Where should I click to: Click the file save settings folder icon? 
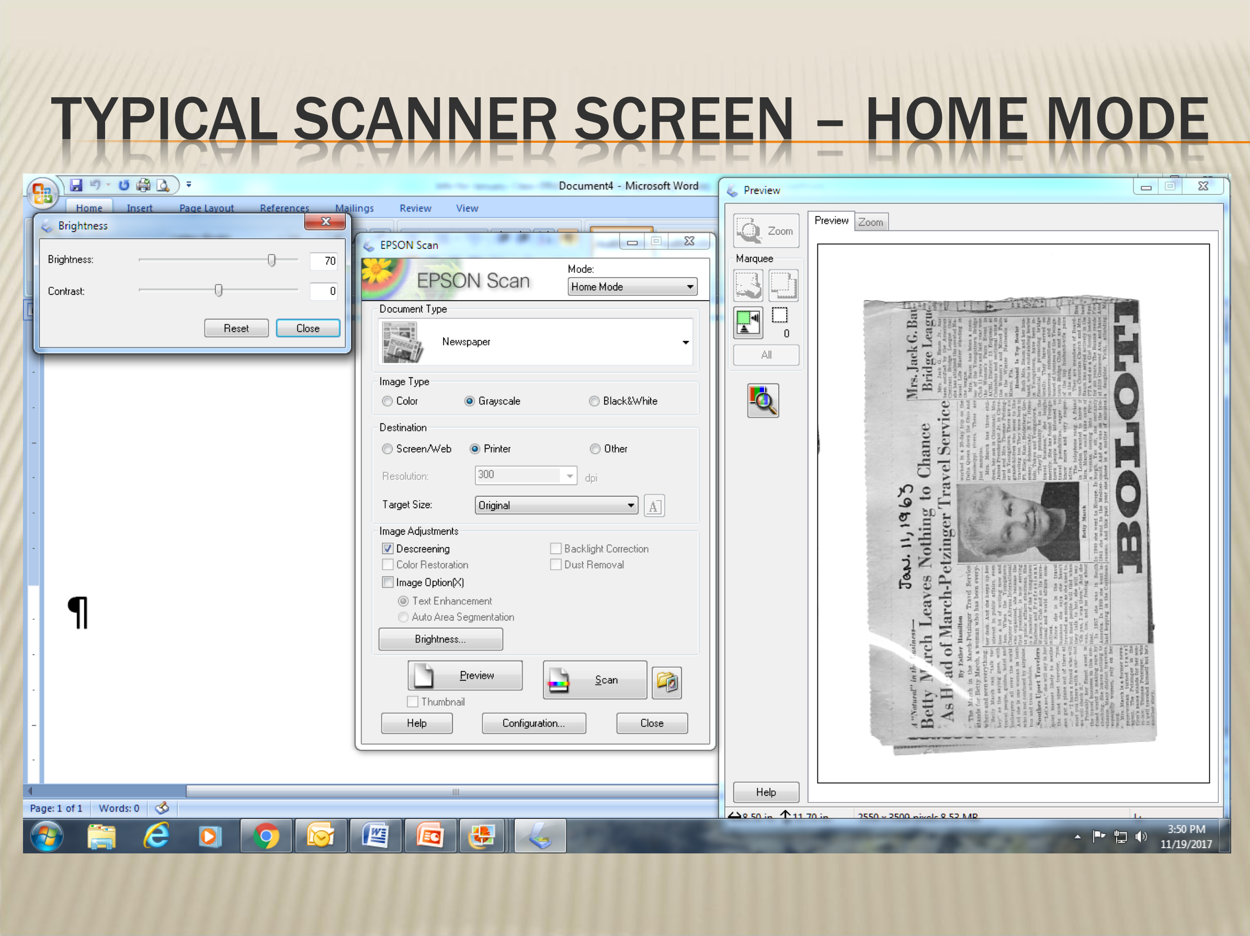(x=667, y=682)
